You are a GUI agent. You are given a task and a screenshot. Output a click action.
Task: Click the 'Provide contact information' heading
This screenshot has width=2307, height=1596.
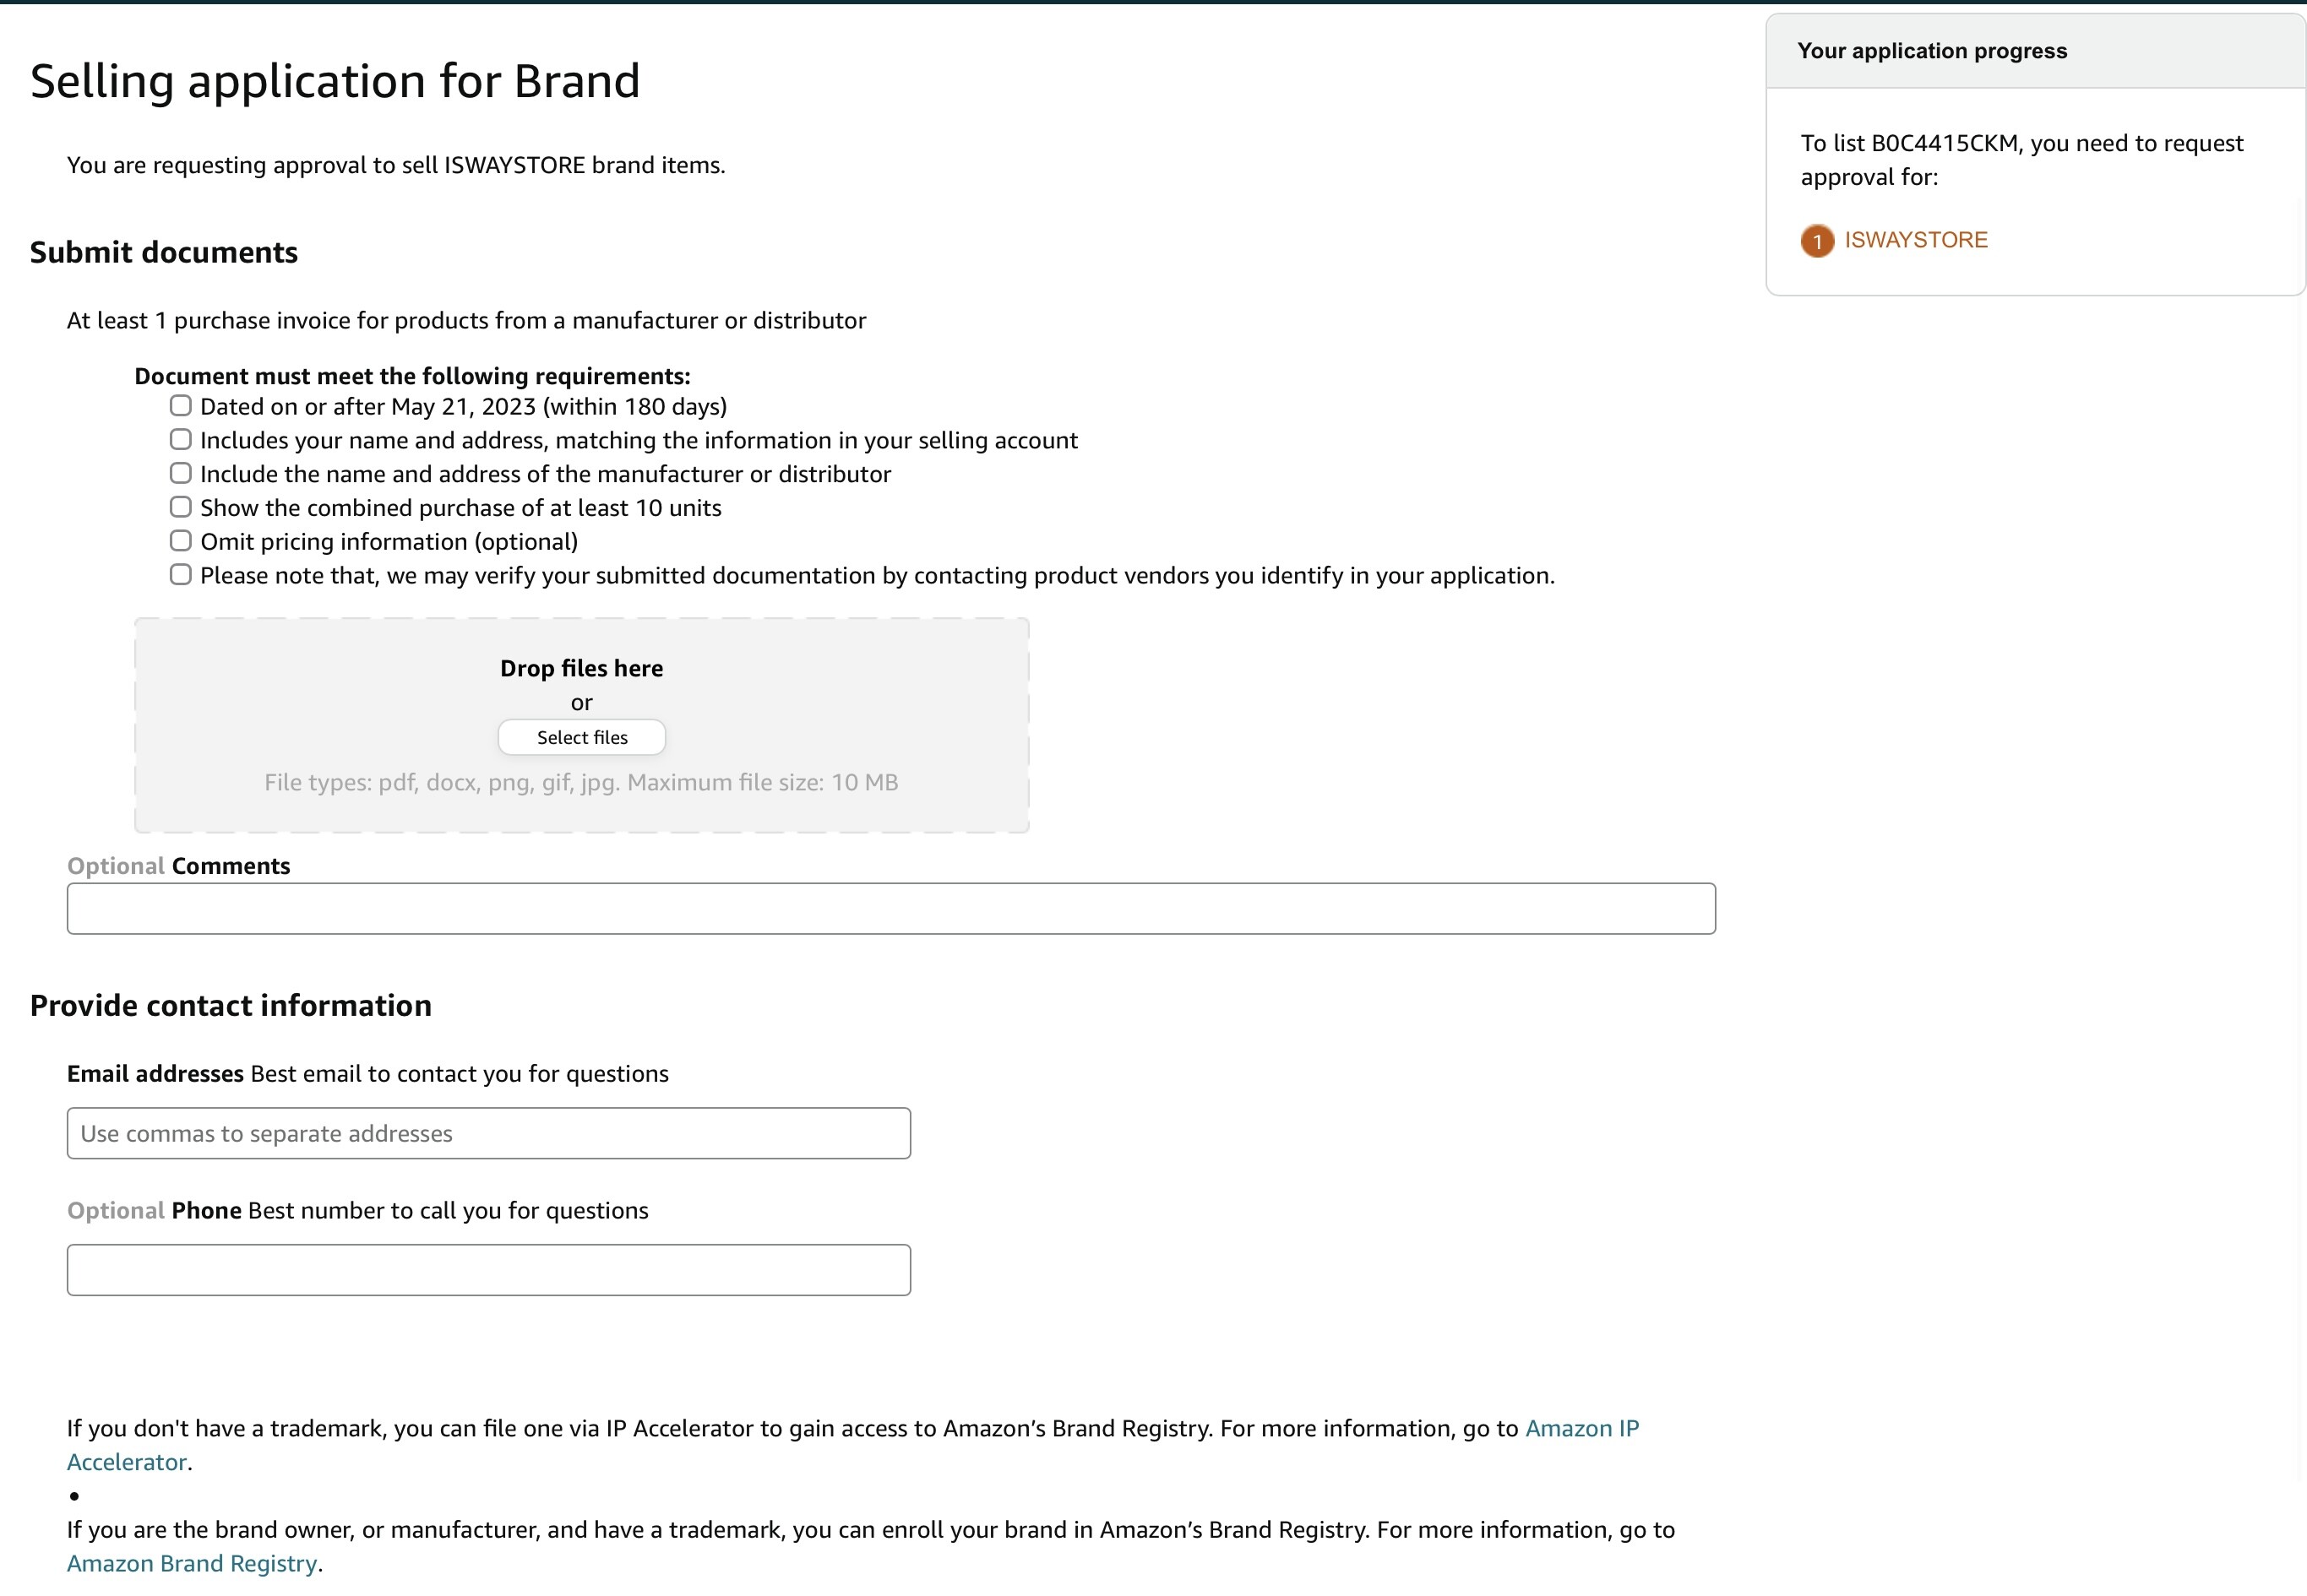click(x=231, y=1005)
